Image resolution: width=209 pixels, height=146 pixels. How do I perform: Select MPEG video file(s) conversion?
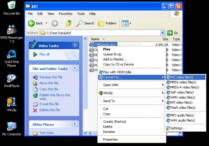pyautogui.click(x=185, y=82)
